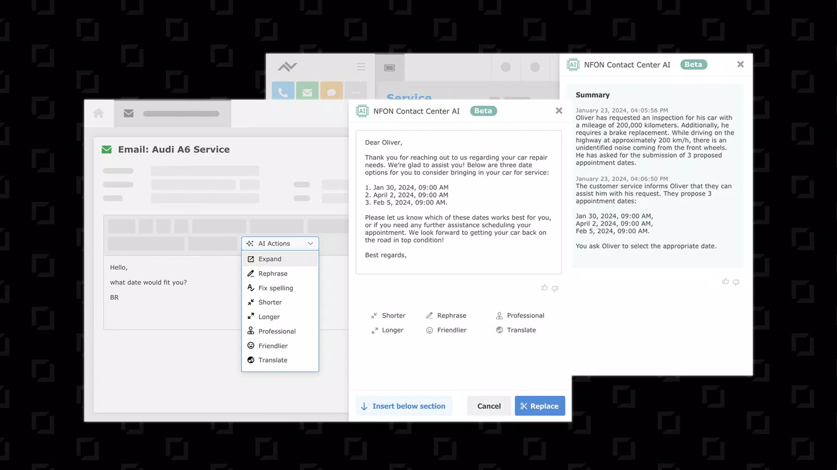
Task: Open the AI Actions dropdown
Action: click(x=280, y=243)
